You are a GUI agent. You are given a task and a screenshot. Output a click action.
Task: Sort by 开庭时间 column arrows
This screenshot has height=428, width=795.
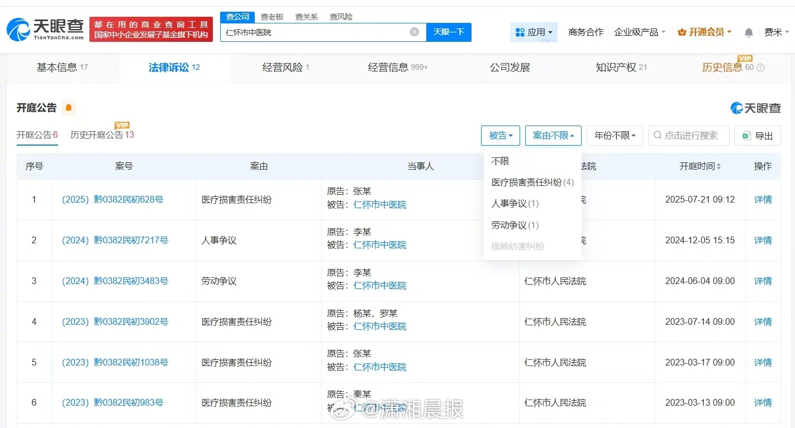[718, 166]
